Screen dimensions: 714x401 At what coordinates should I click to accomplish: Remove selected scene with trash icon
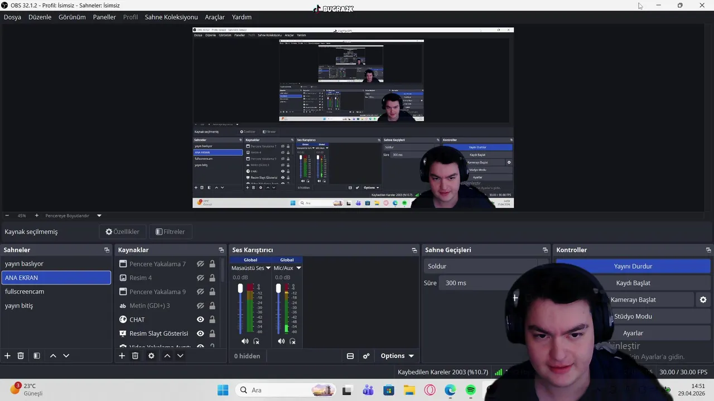[x=21, y=356]
